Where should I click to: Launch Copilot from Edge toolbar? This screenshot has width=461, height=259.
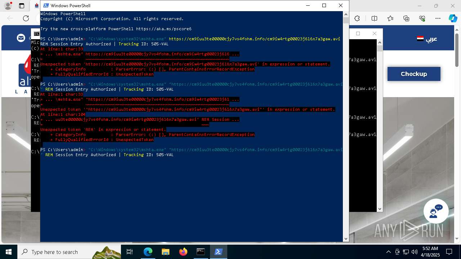tap(453, 18)
